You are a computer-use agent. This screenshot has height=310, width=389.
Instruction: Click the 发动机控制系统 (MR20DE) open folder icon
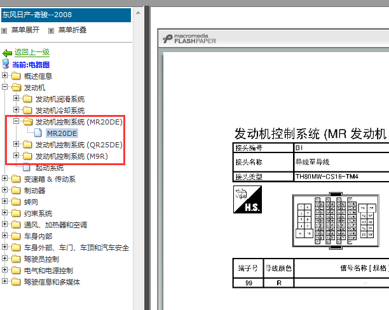27,121
